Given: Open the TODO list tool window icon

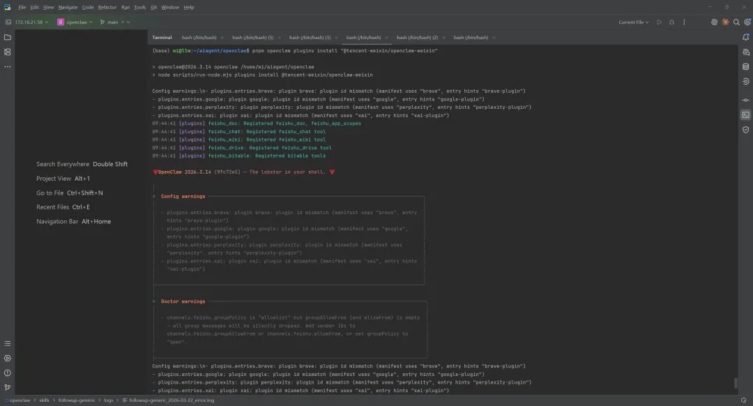Looking at the screenshot, I should (x=7, y=343).
